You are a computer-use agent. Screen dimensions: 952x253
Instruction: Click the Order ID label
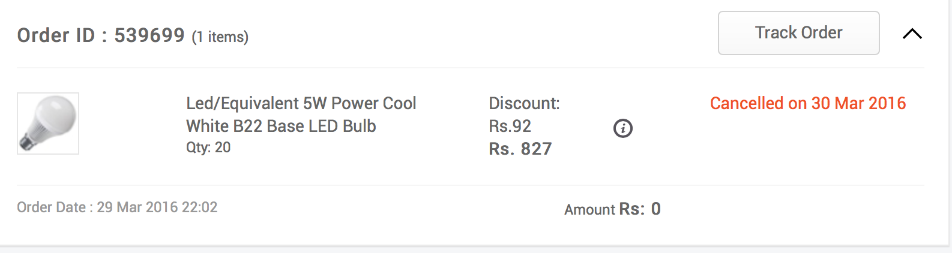click(x=56, y=35)
